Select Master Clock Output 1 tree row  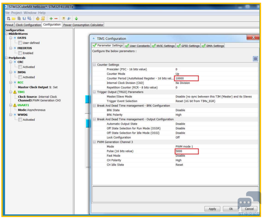click(x=38, y=87)
